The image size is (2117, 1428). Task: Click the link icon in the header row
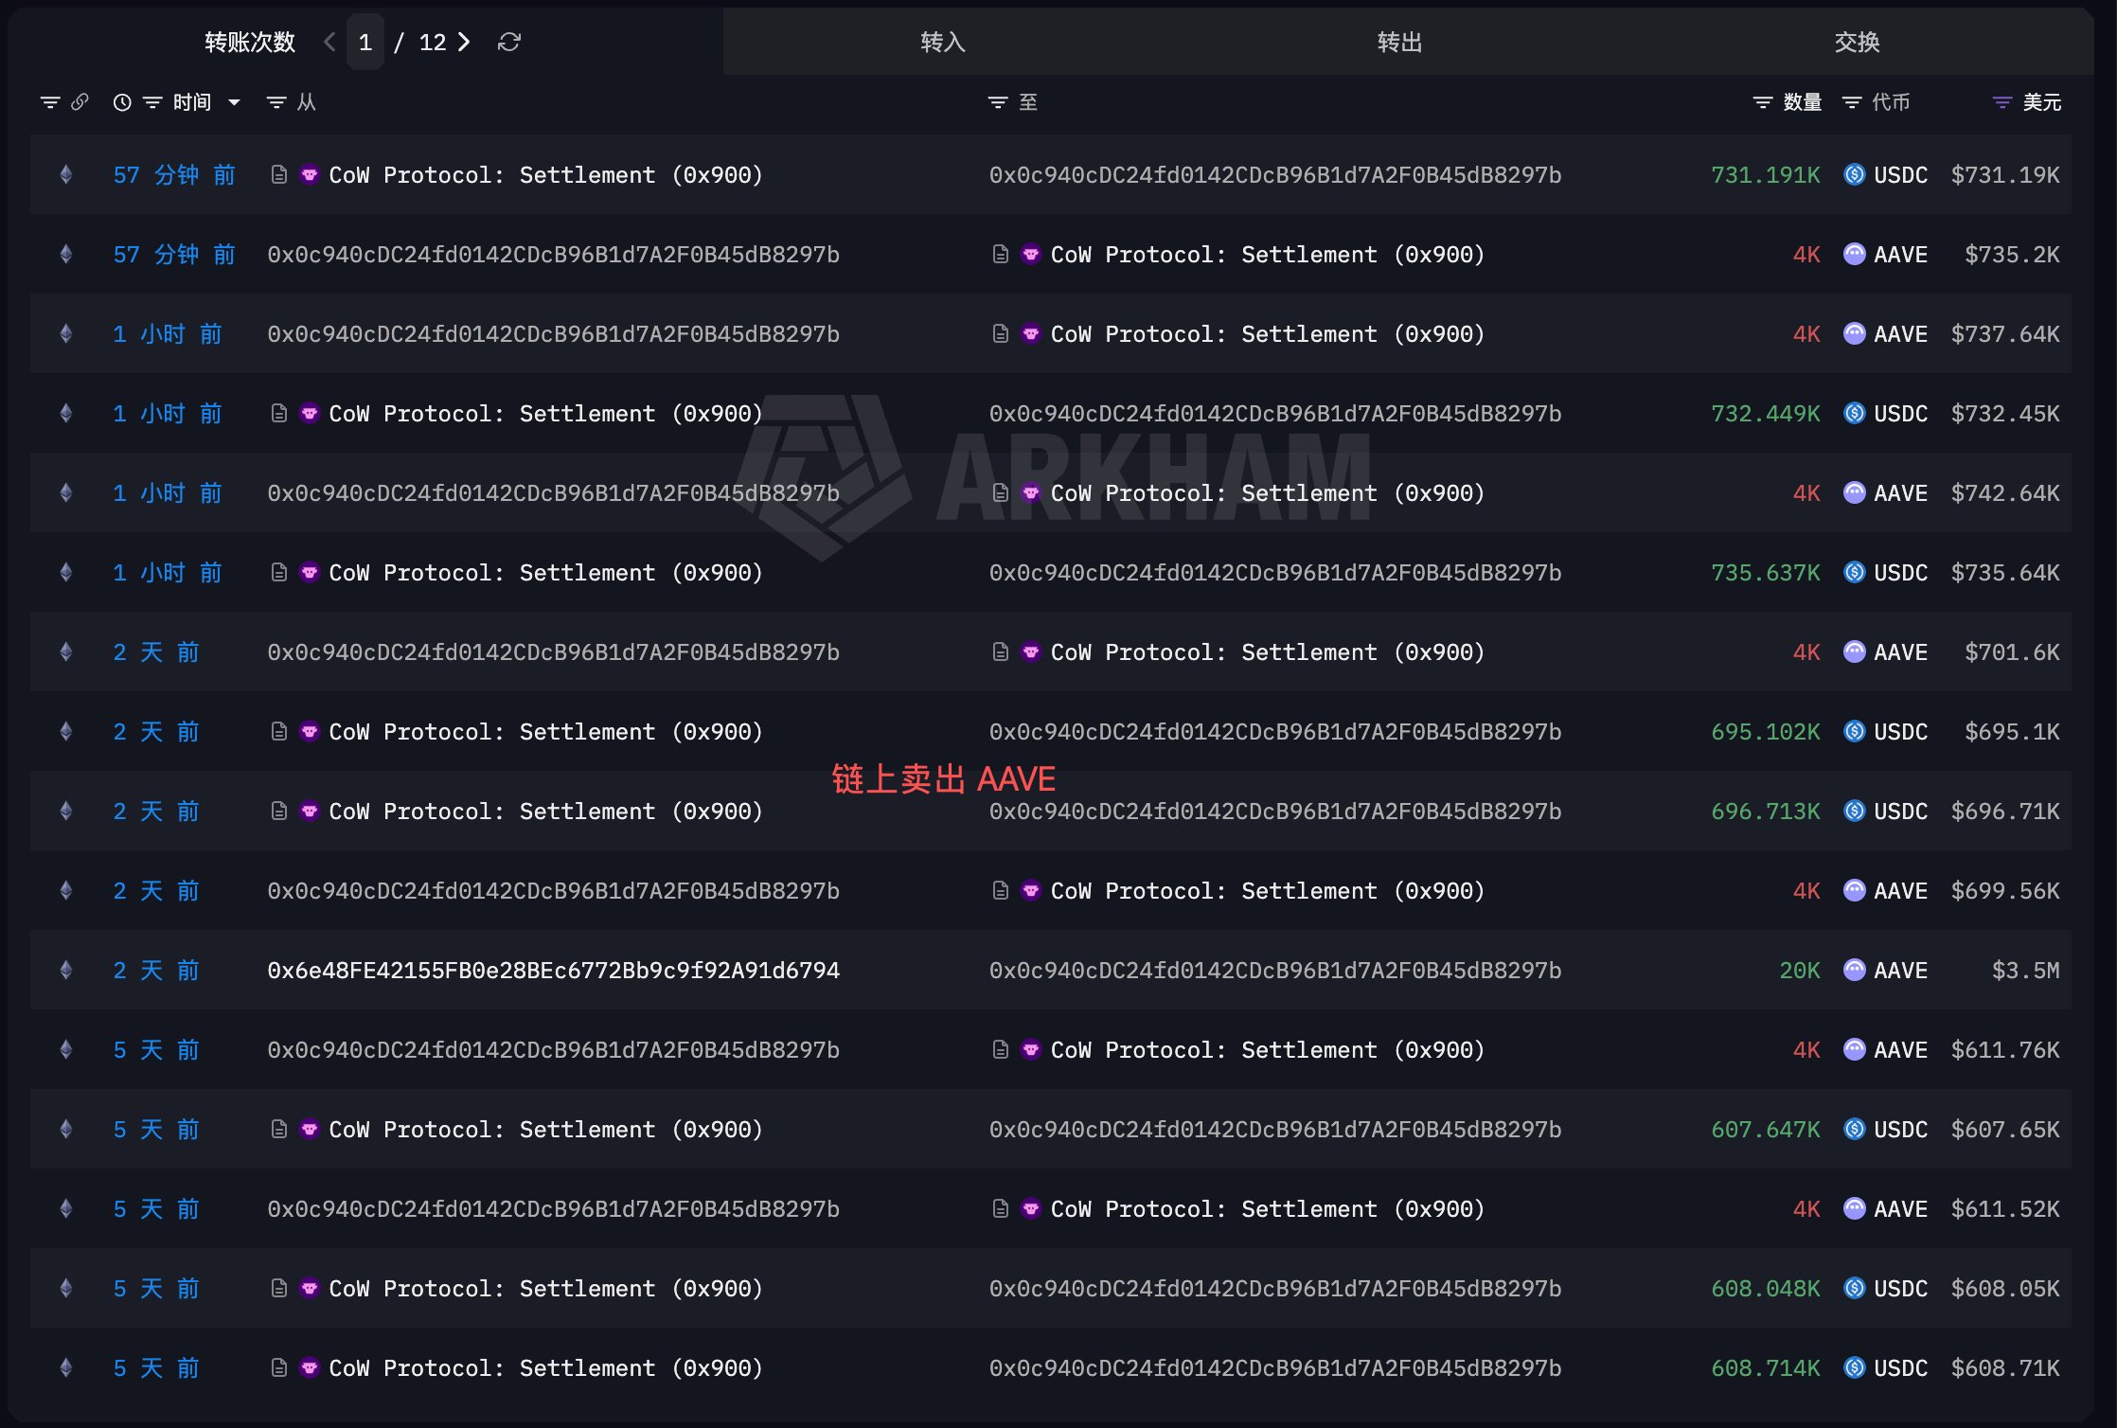tap(80, 102)
